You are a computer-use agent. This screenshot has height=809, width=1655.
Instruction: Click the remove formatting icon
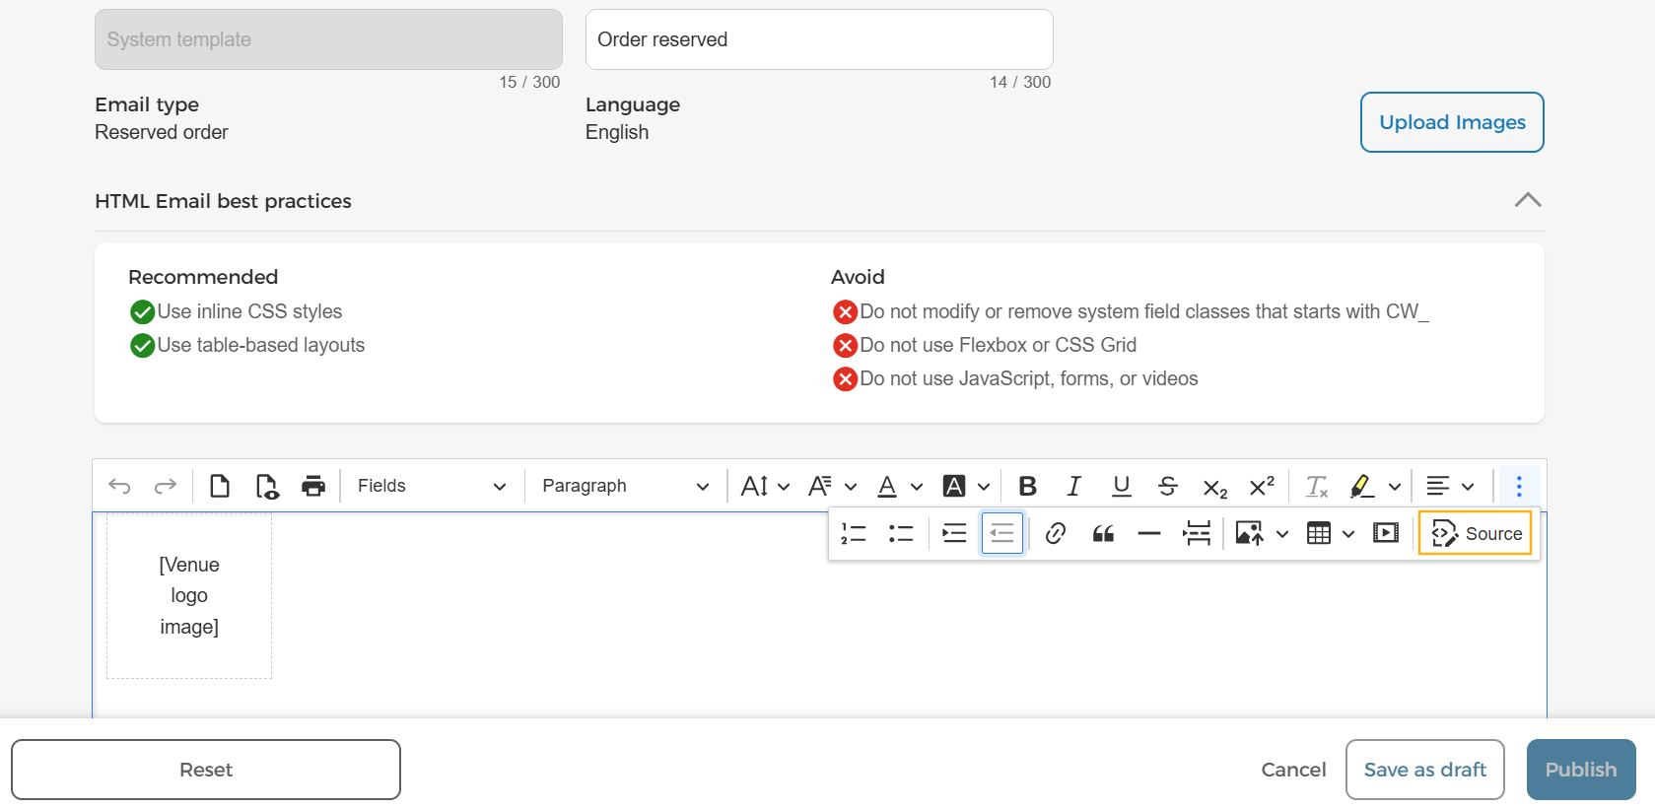1317,486
